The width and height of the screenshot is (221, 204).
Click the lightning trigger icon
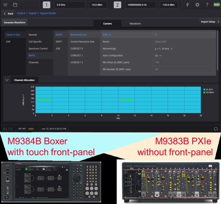pos(187,5)
